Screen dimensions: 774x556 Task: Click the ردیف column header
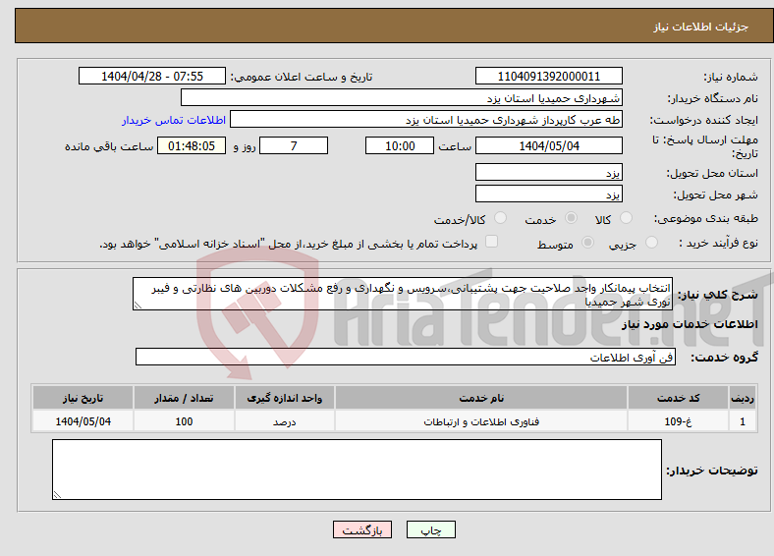(743, 398)
